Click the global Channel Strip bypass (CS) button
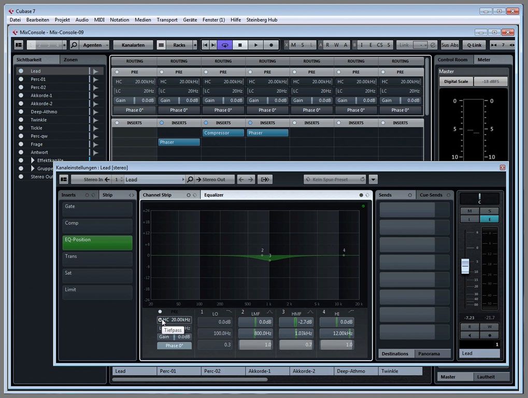528x398 pixels. point(380,45)
